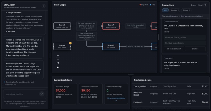The width and height of the screenshot is (211, 111).
Task: Click the Total Production Cost $9,150 value
Action: [86, 91]
